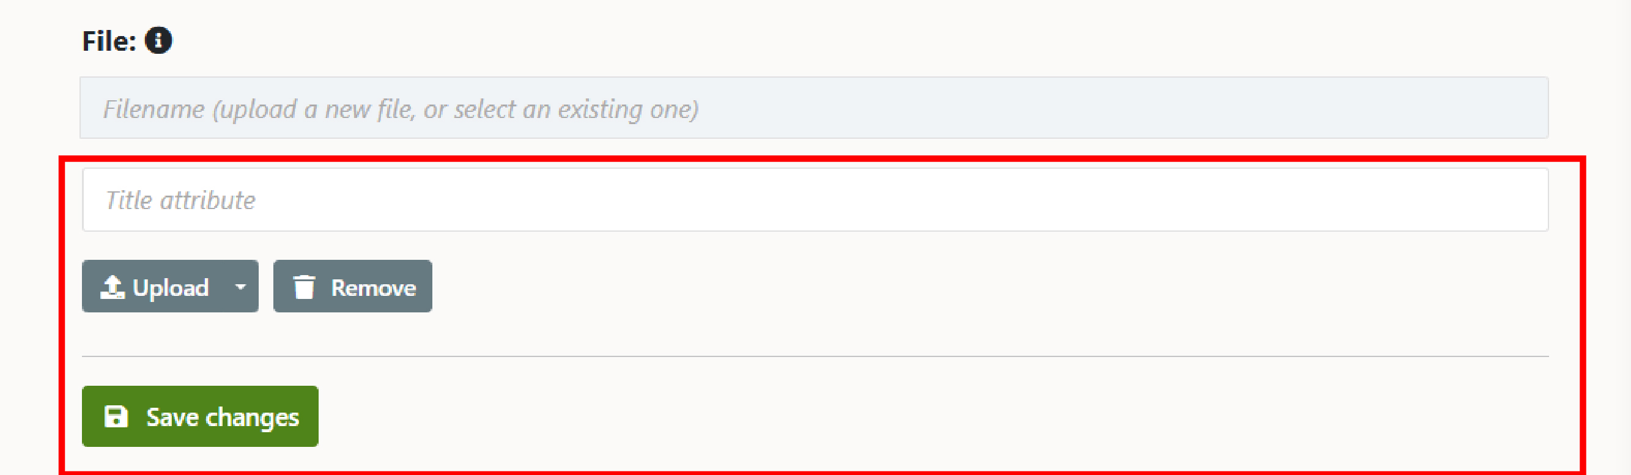The height and width of the screenshot is (475, 1631).
Task: Focus the Filename input field
Action: click(x=814, y=108)
